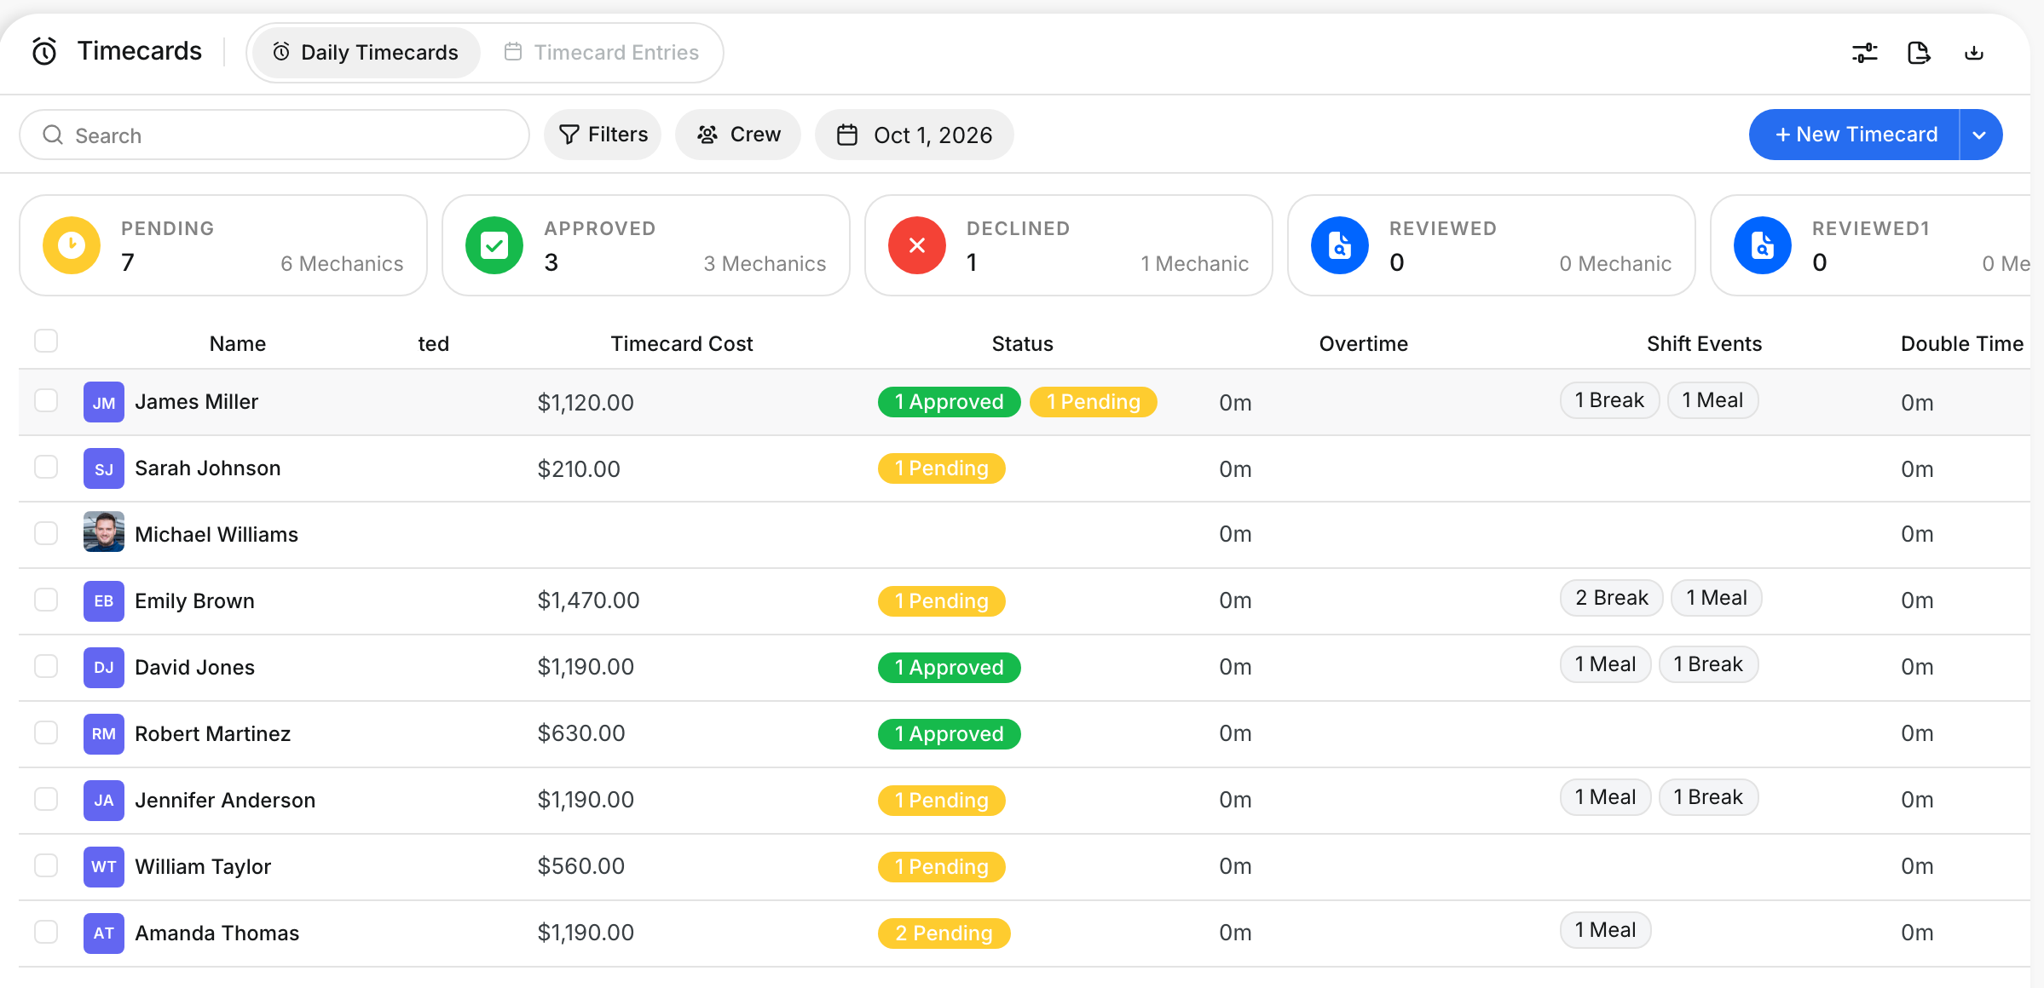Check the James Miller row checkbox

coord(46,400)
